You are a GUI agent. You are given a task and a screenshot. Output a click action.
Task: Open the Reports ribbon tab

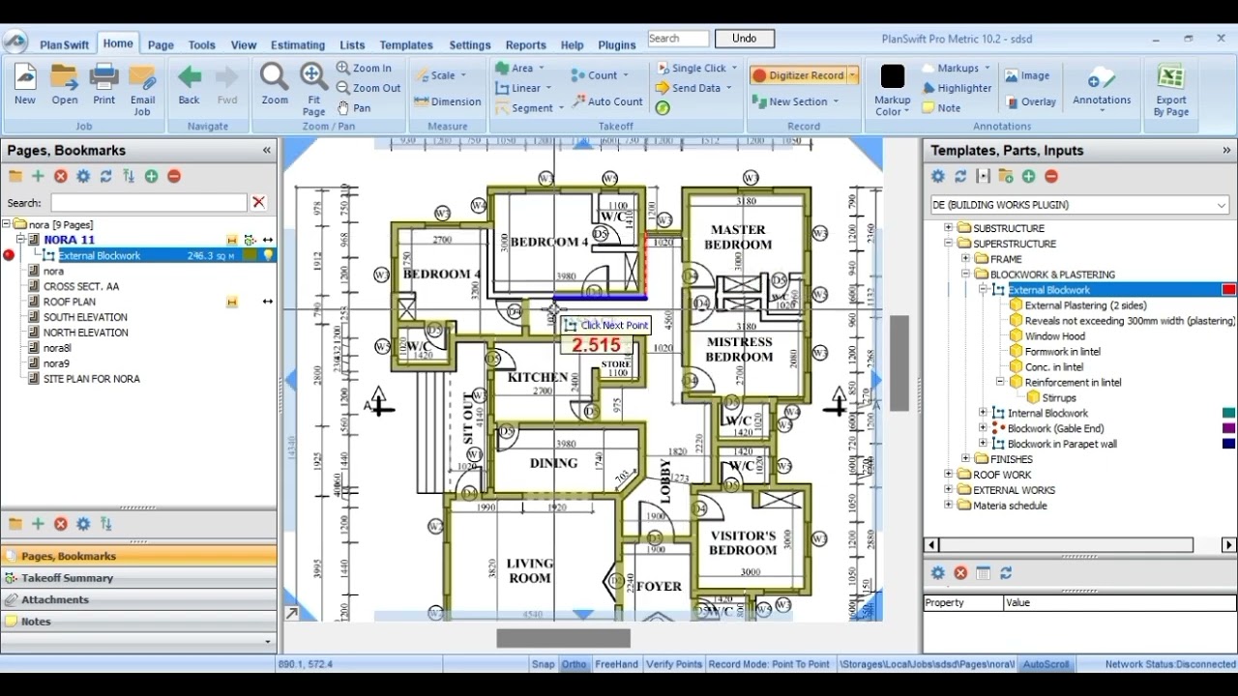tap(526, 44)
